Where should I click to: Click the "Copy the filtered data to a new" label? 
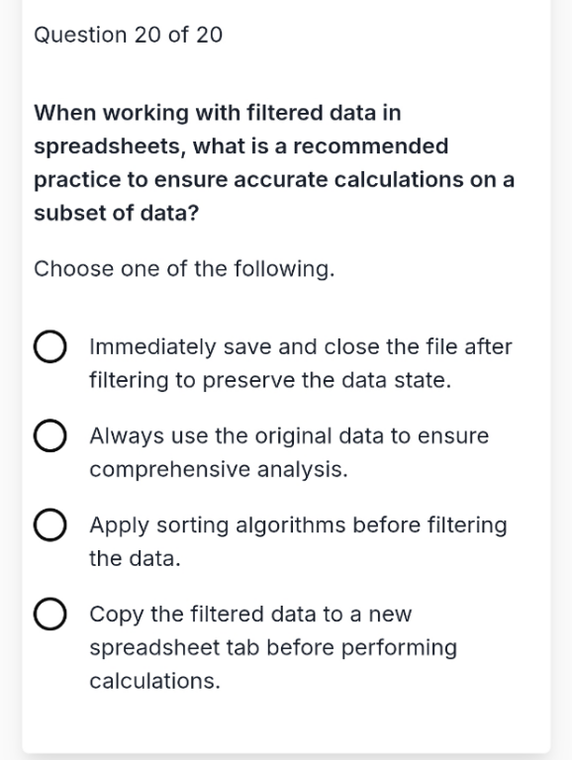tap(250, 615)
